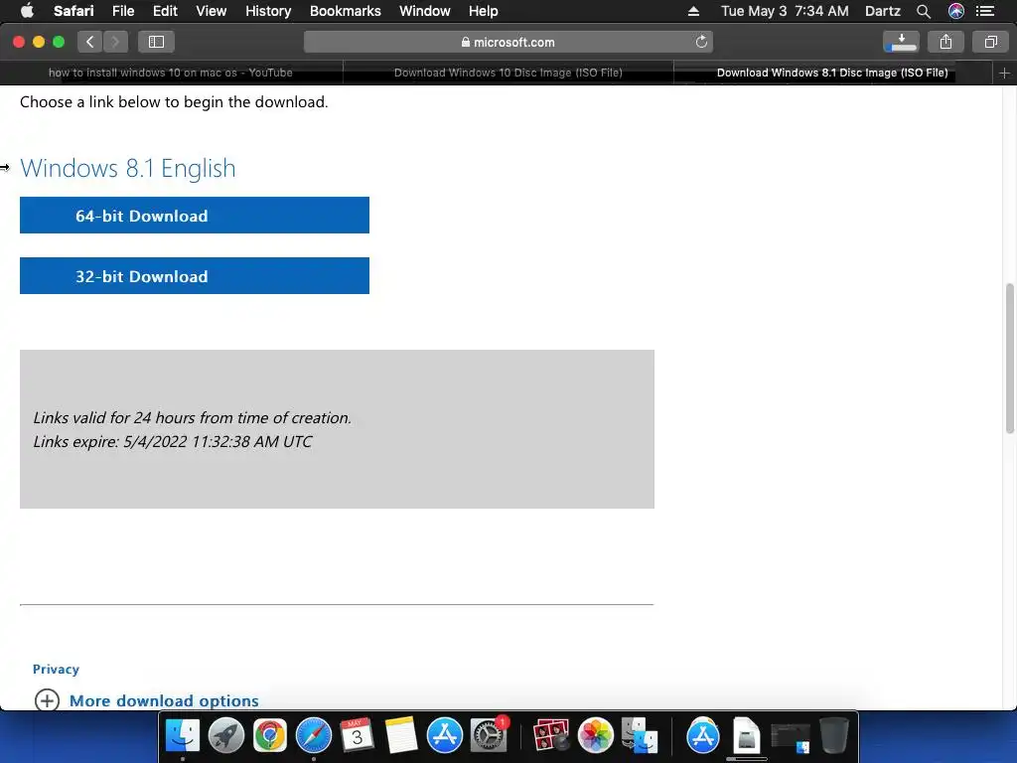Open the Help menu
The image size is (1017, 763).
[484, 11]
